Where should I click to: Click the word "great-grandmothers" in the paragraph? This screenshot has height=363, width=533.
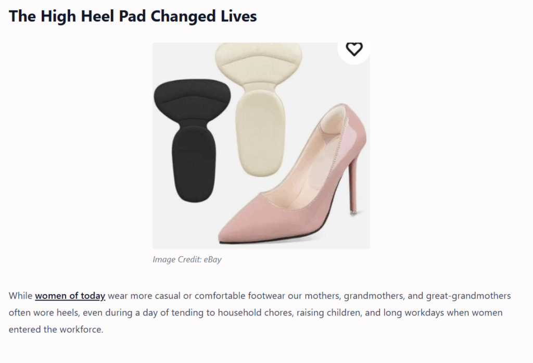[468, 296]
